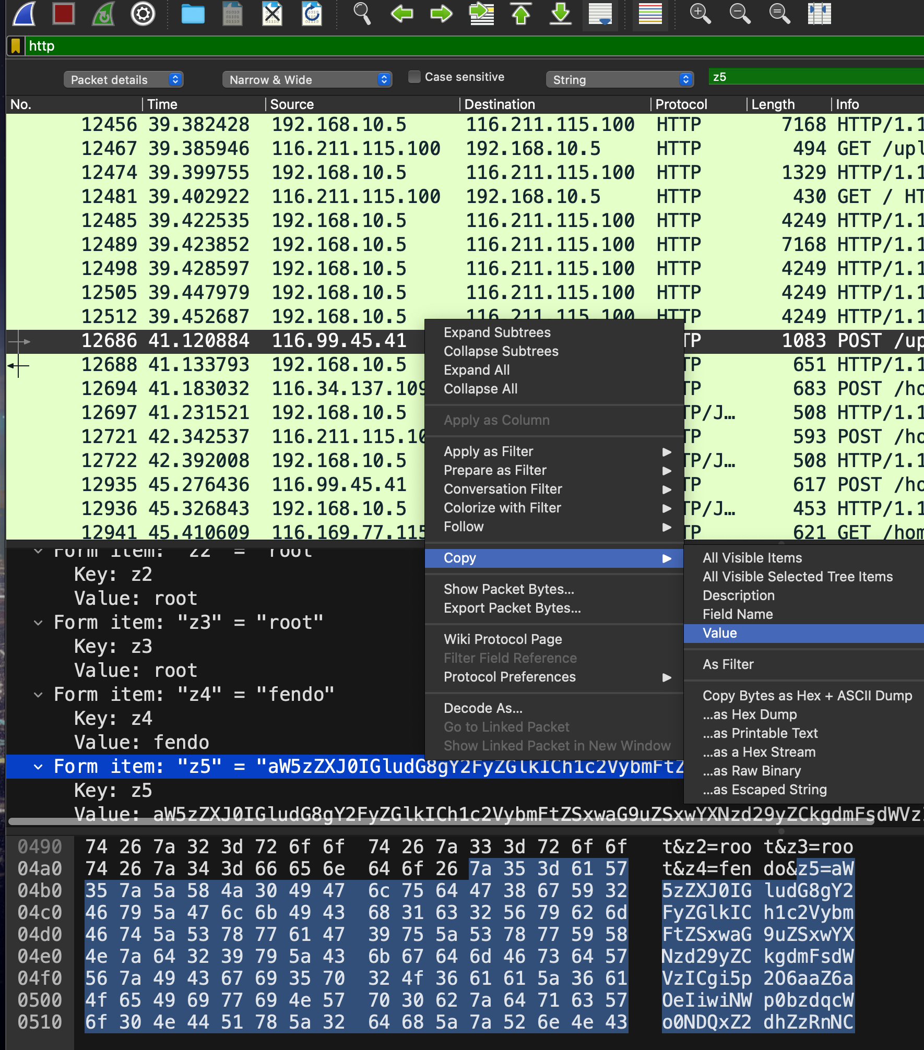Image resolution: width=924 pixels, height=1050 pixels.
Task: Choose Value in the Copy submenu
Action: tap(720, 633)
